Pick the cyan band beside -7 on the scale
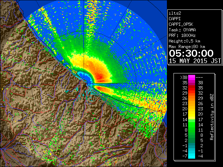Viewport: 223px width, 167px height. tap(192, 156)
